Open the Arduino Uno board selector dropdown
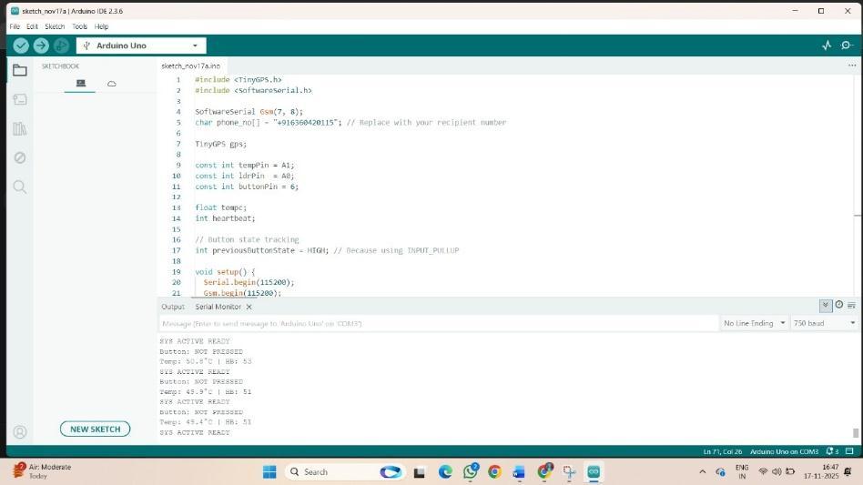The height and width of the screenshot is (485, 863). [x=141, y=45]
